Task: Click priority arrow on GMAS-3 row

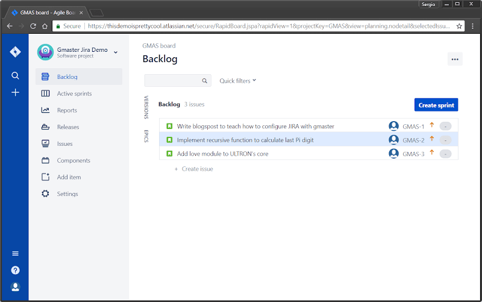Action: point(431,153)
